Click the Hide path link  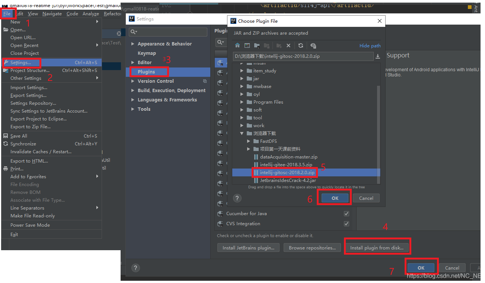(370, 45)
